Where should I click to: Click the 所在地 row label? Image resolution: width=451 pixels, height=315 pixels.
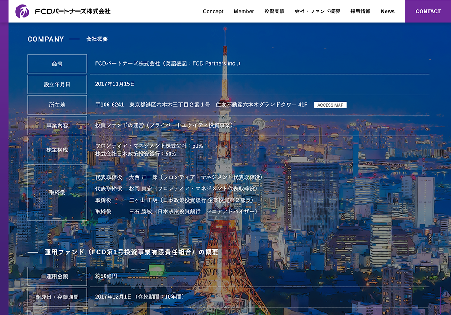point(57,105)
